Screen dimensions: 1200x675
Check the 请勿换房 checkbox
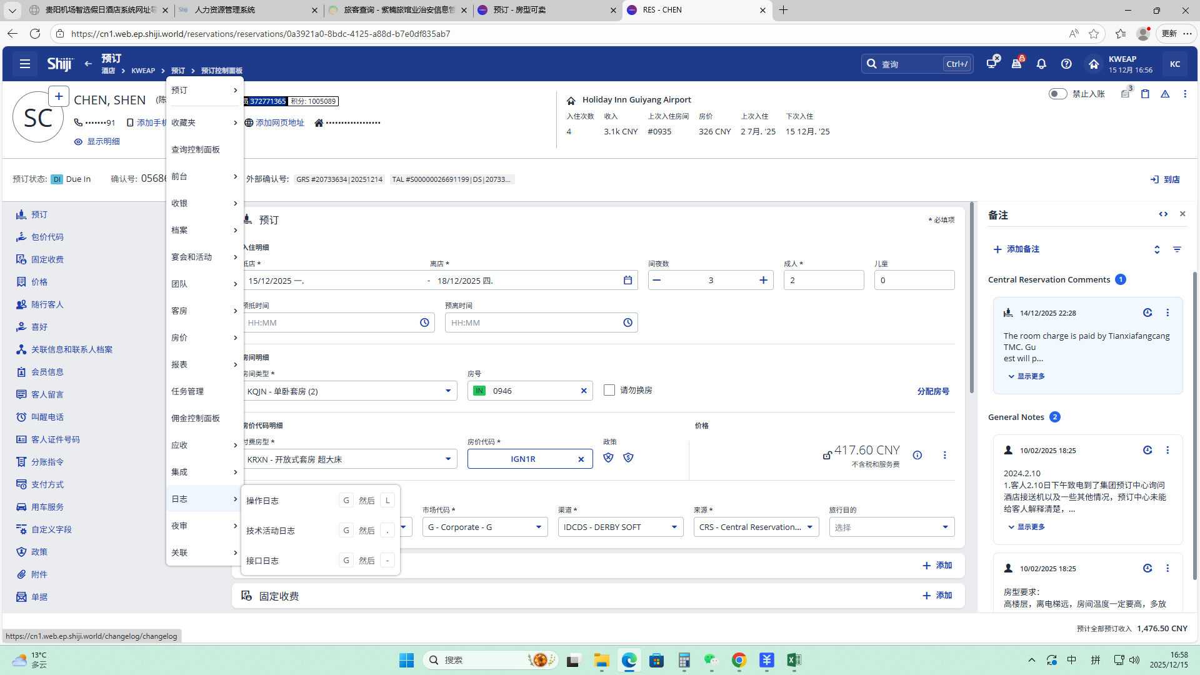point(609,390)
